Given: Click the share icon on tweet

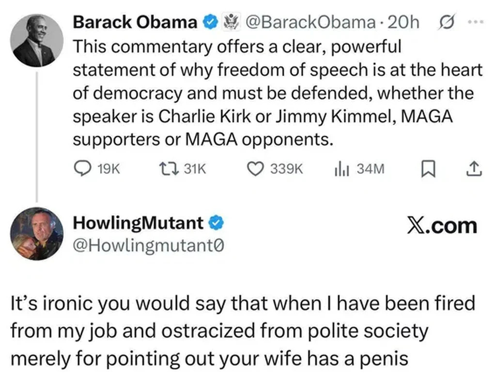Looking at the screenshot, I should (474, 168).
